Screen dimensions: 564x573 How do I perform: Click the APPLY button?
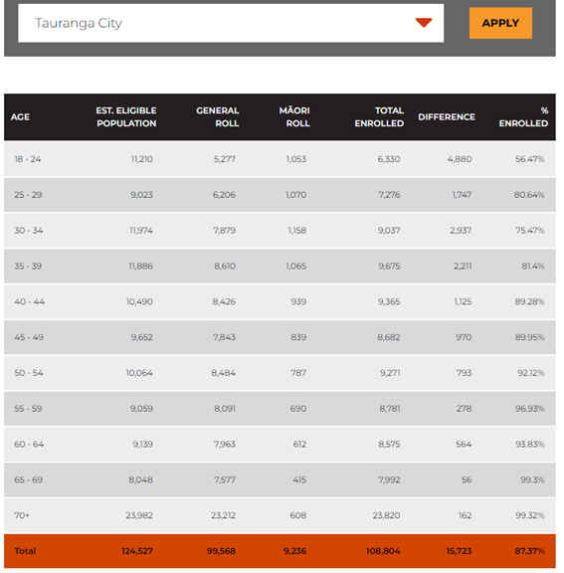click(x=500, y=23)
